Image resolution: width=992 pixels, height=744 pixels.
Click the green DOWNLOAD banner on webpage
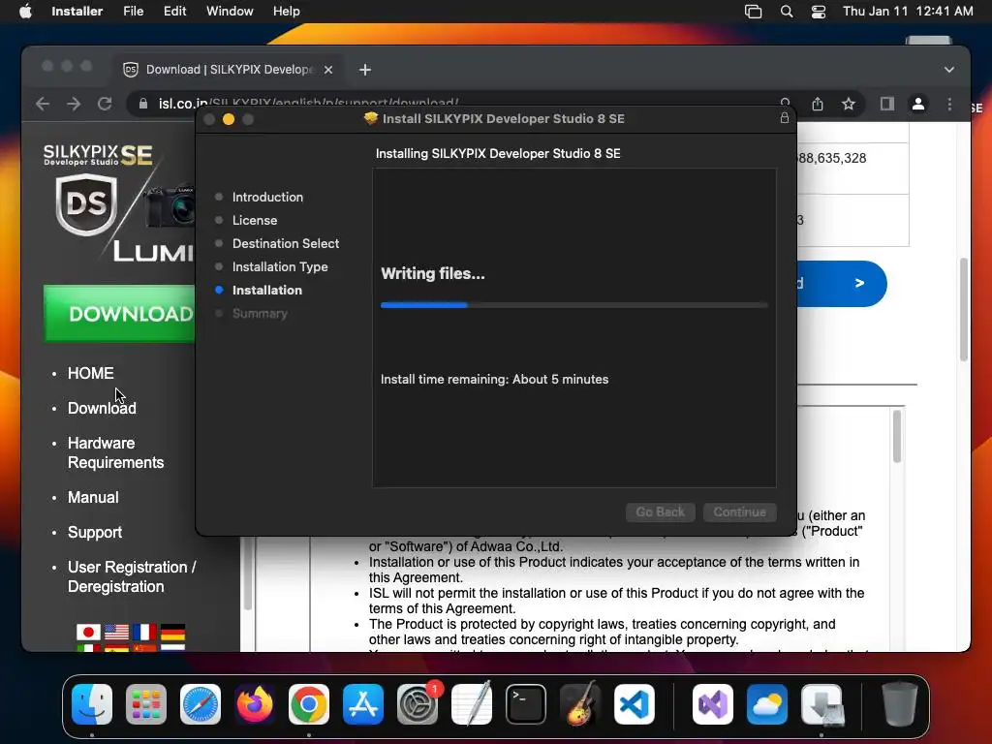pyautogui.click(x=119, y=314)
